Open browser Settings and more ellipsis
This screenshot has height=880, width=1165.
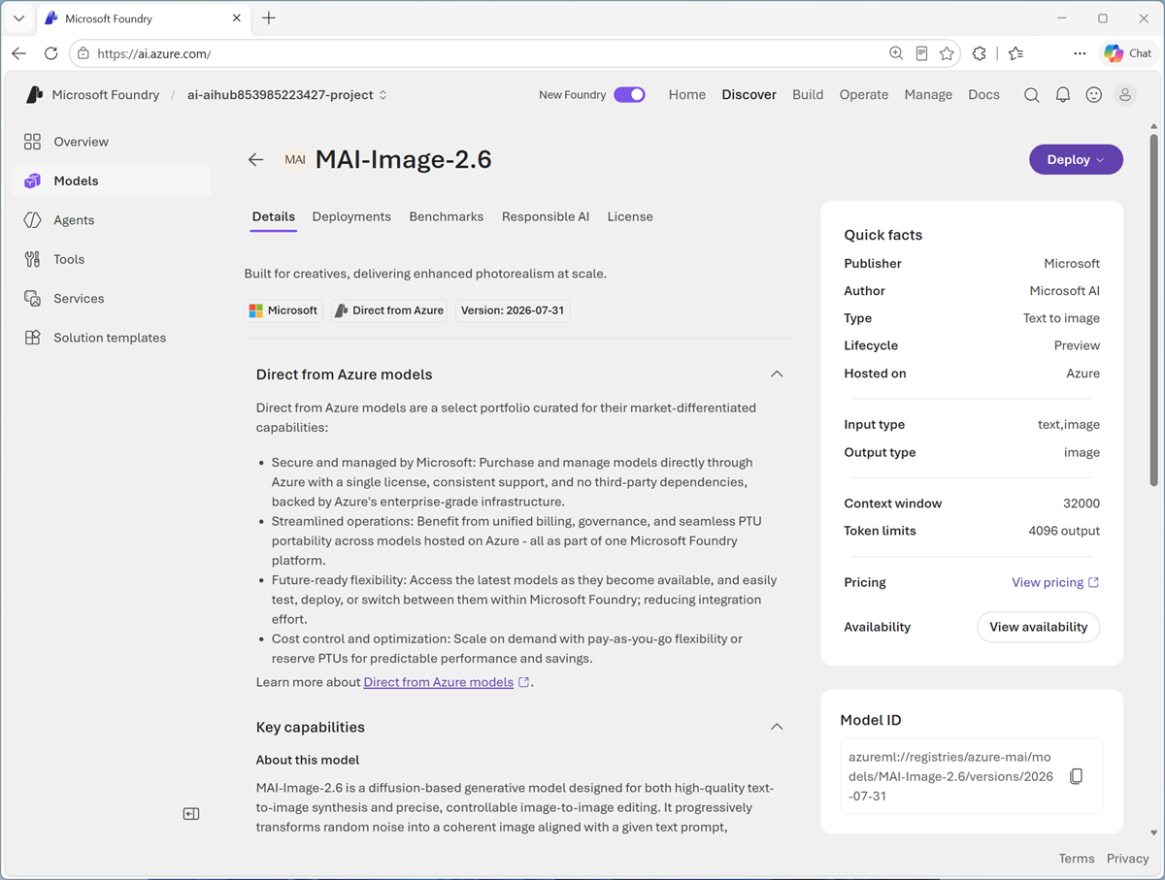pos(1080,53)
